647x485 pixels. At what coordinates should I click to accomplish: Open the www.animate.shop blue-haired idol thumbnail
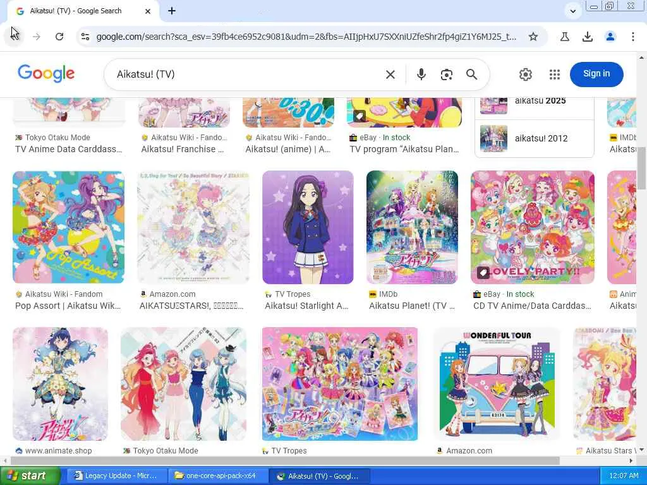pos(60,384)
